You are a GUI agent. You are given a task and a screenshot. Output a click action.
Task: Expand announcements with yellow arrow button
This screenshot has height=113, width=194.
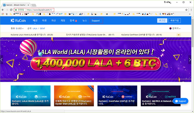179,35
